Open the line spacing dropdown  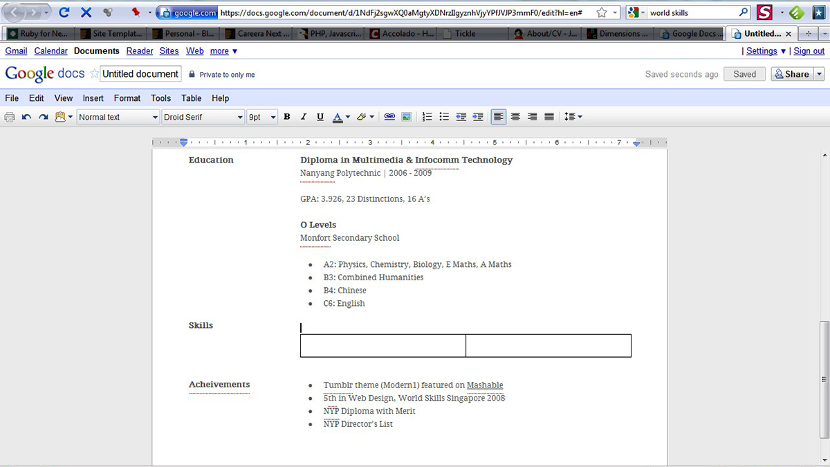click(573, 116)
